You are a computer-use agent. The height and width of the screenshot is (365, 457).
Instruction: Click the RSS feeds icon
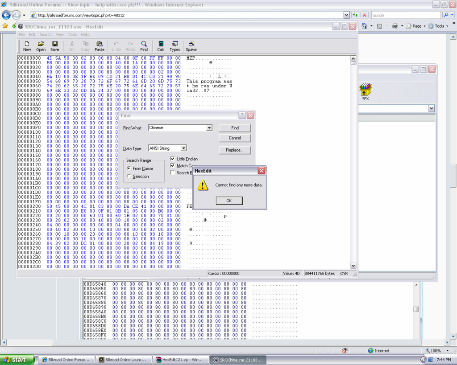pos(379,26)
